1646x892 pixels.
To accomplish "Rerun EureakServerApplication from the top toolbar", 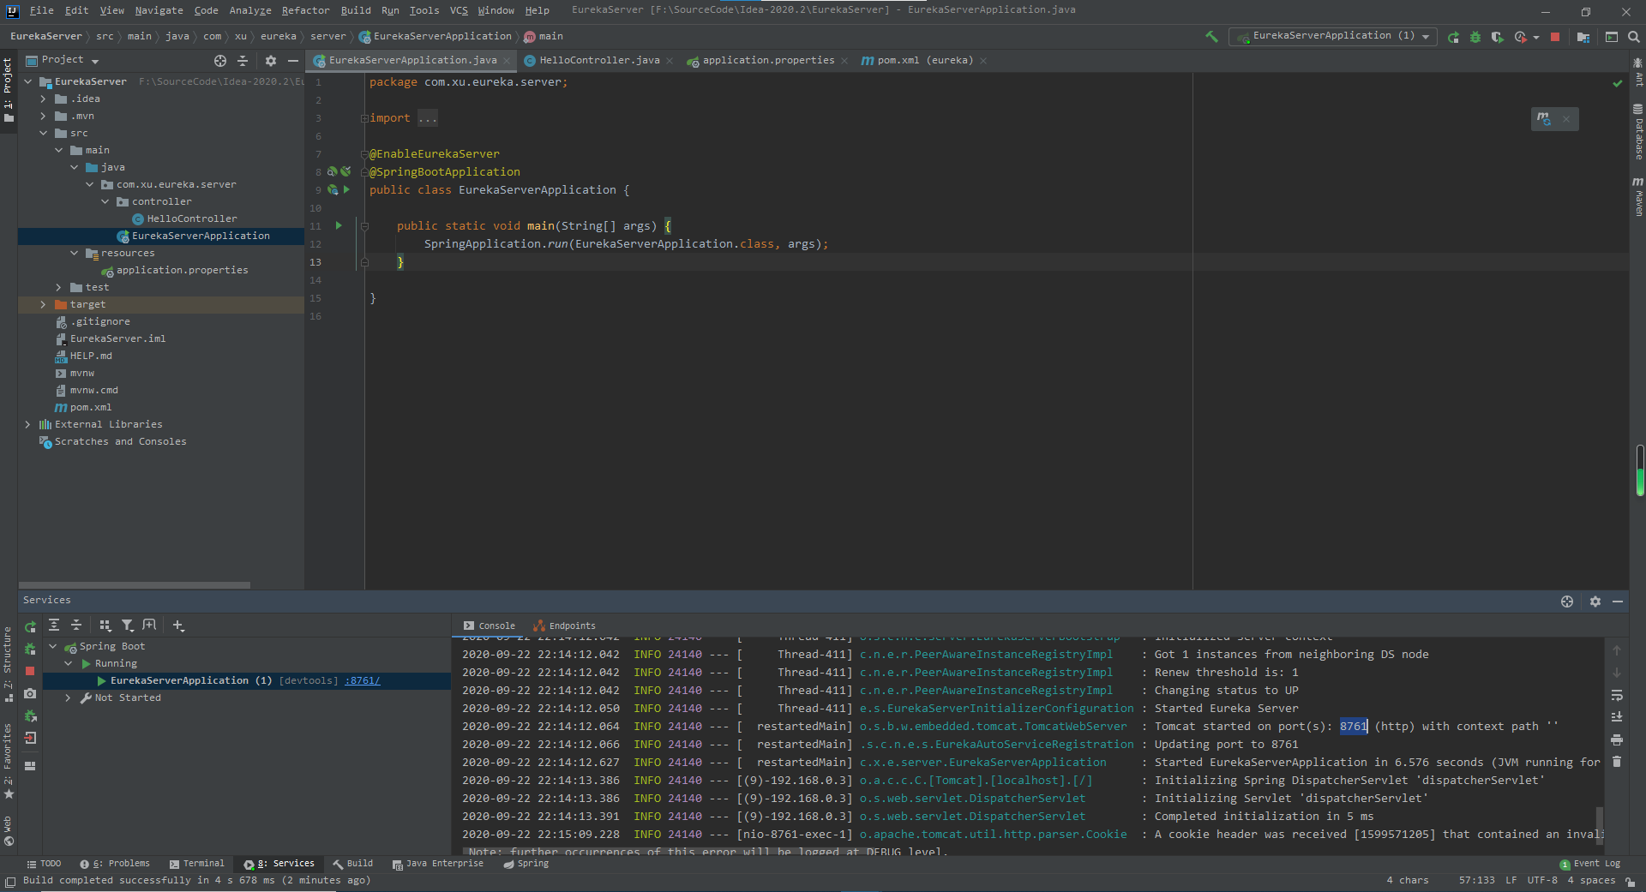I will 1453,37.
